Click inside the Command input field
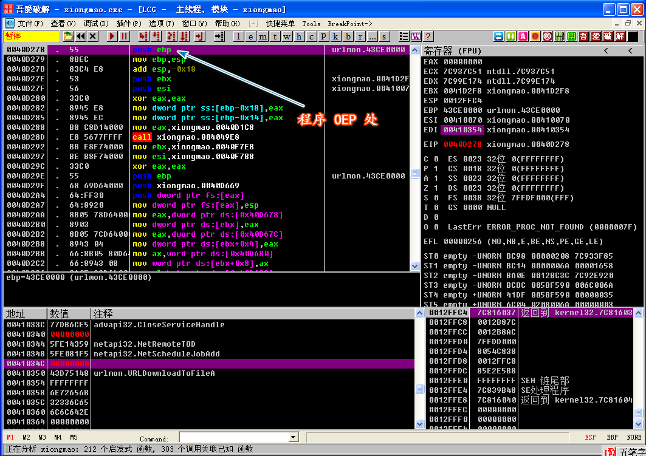The image size is (646, 456). pyautogui.click(x=235, y=437)
